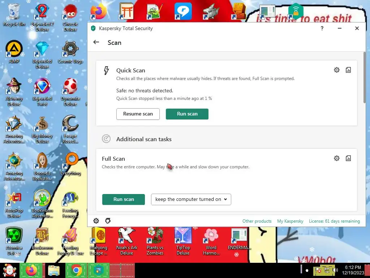This screenshot has width=370, height=278.
Task: Open Quick Scan settings gear
Action: coord(336,70)
